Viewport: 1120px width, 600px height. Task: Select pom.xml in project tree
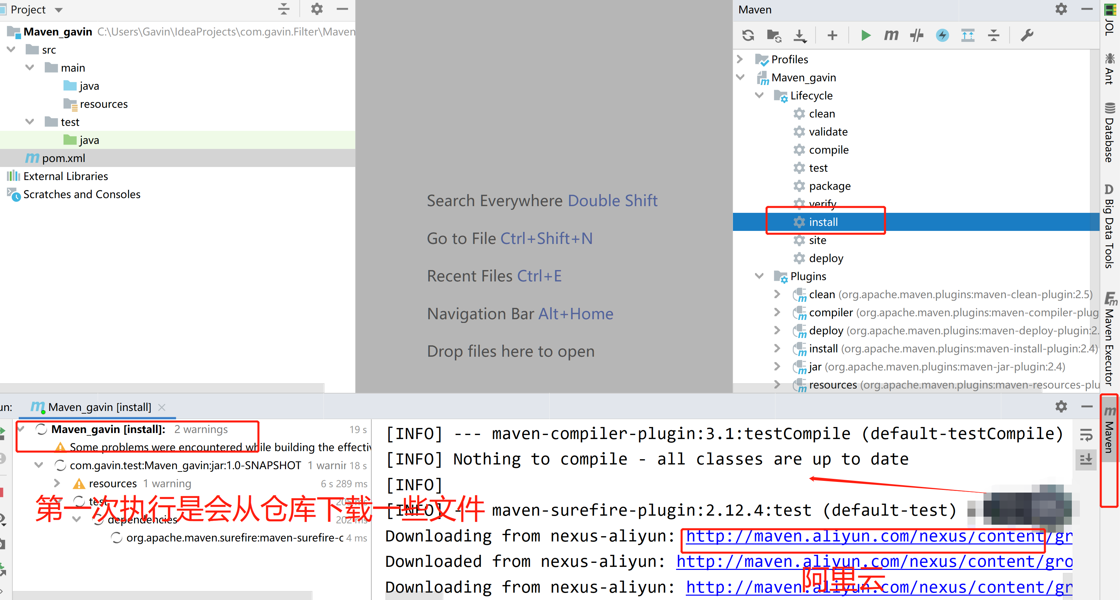coord(64,158)
